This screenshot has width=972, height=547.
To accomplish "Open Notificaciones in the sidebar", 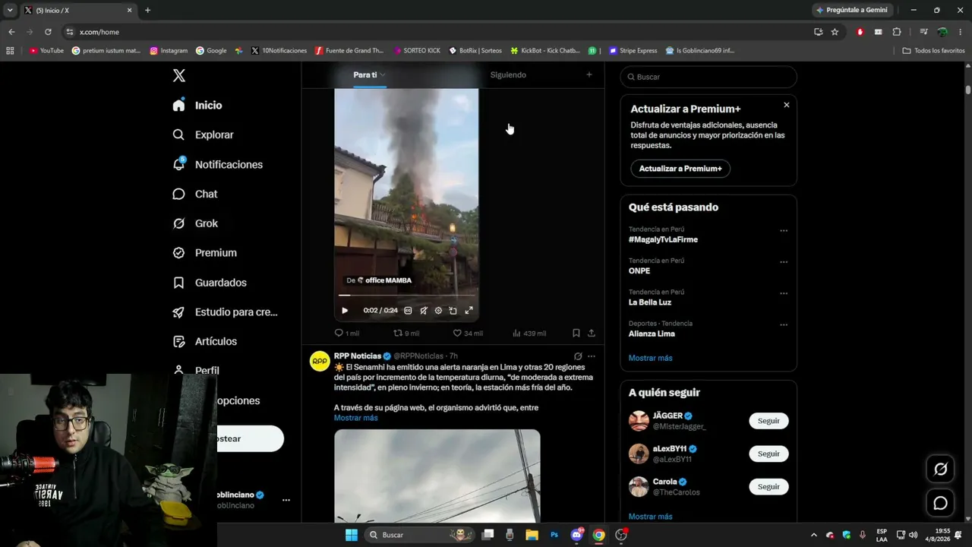I will (x=217, y=164).
